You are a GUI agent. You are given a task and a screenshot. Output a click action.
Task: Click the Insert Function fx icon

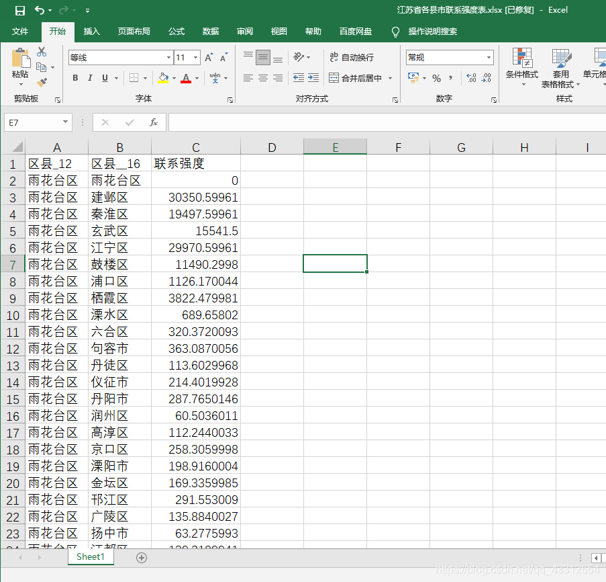[x=154, y=123]
